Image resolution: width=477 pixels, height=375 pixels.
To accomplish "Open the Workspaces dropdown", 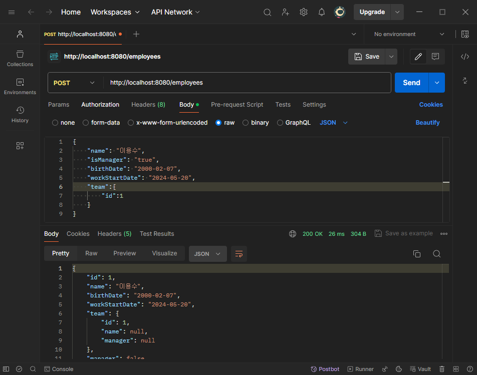I will point(115,12).
